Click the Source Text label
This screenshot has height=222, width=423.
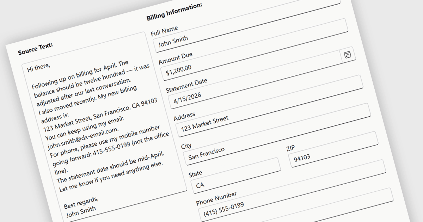pyautogui.click(x=35, y=49)
